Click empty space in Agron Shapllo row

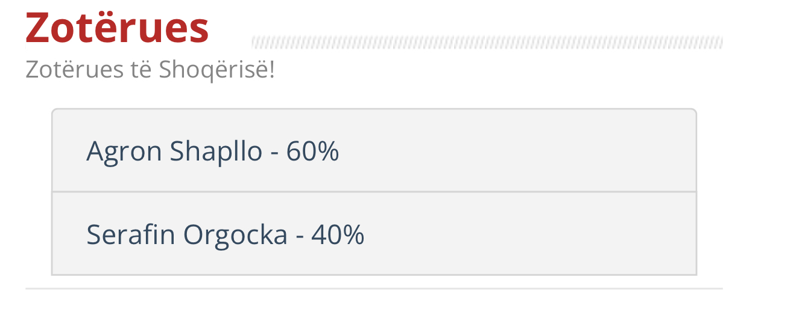[519, 150]
